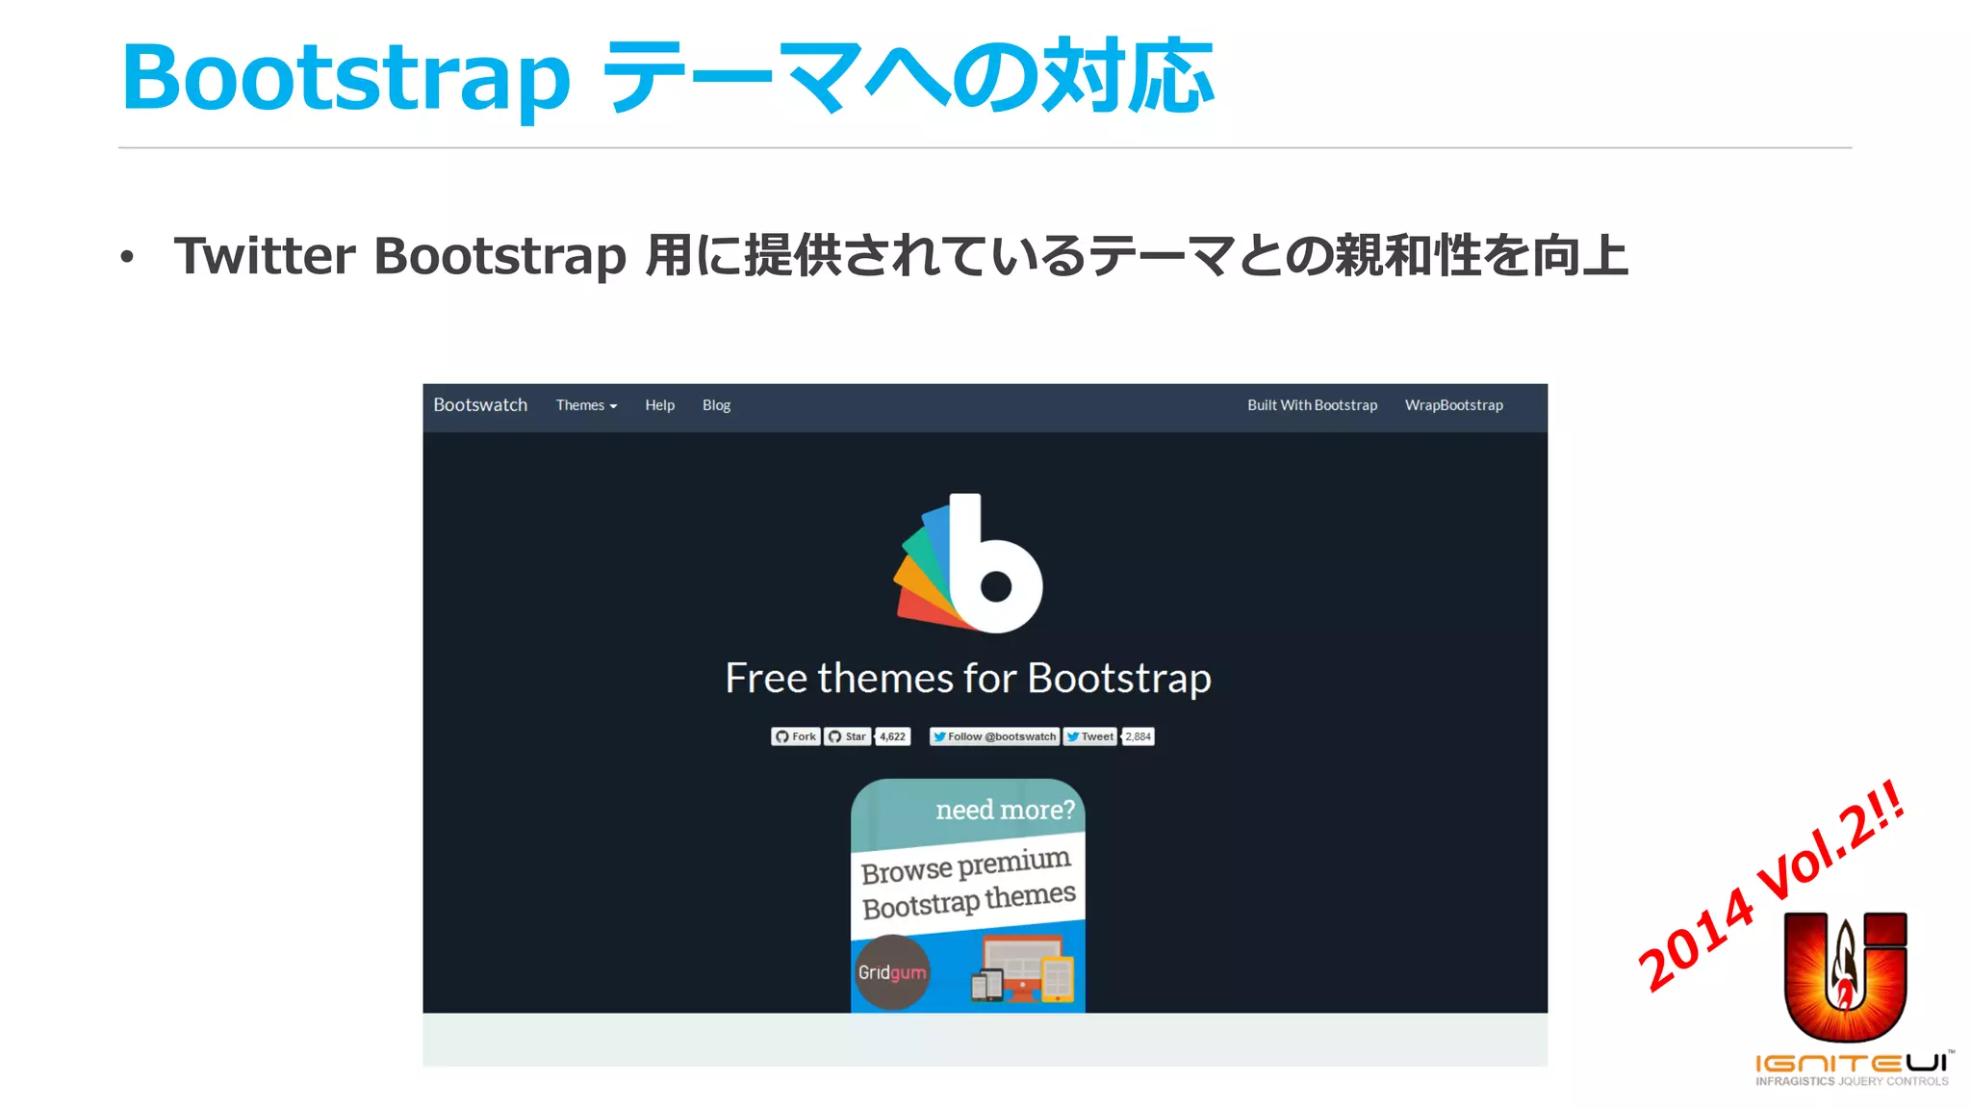The image size is (1971, 1109).
Task: Open the Blog menu item
Action: [x=716, y=405]
